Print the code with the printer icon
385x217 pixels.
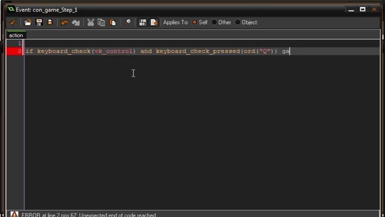pos(50,22)
